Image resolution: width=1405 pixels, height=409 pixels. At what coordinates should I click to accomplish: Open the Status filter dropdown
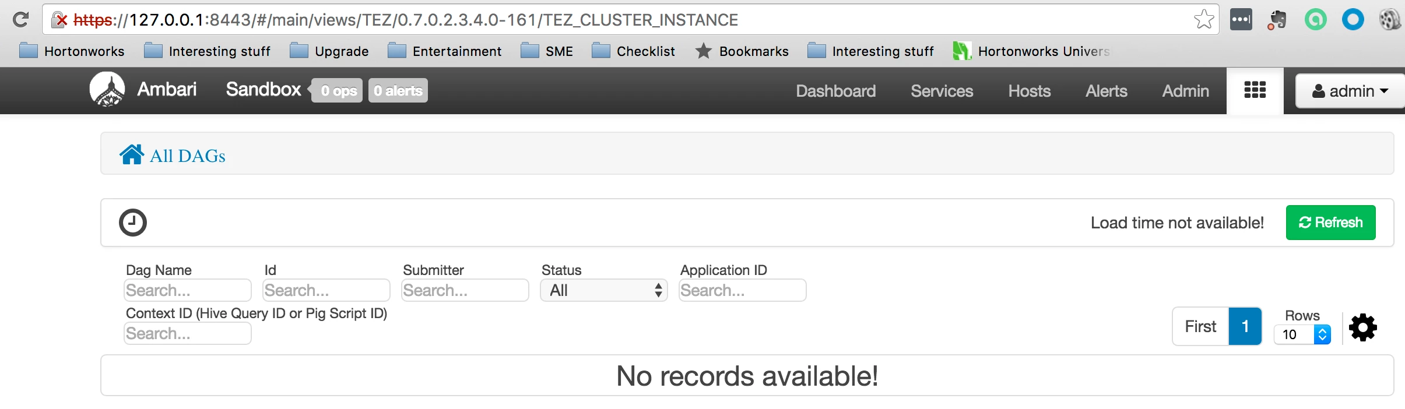604,290
